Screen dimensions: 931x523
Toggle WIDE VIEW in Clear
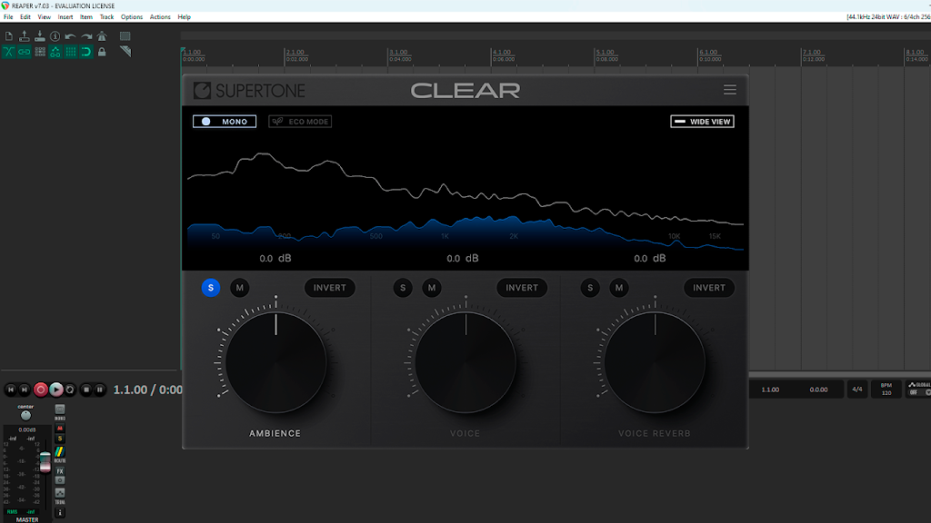pos(703,122)
